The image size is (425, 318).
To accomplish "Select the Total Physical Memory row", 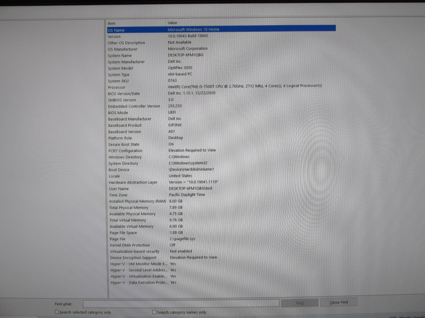I will point(221,207).
